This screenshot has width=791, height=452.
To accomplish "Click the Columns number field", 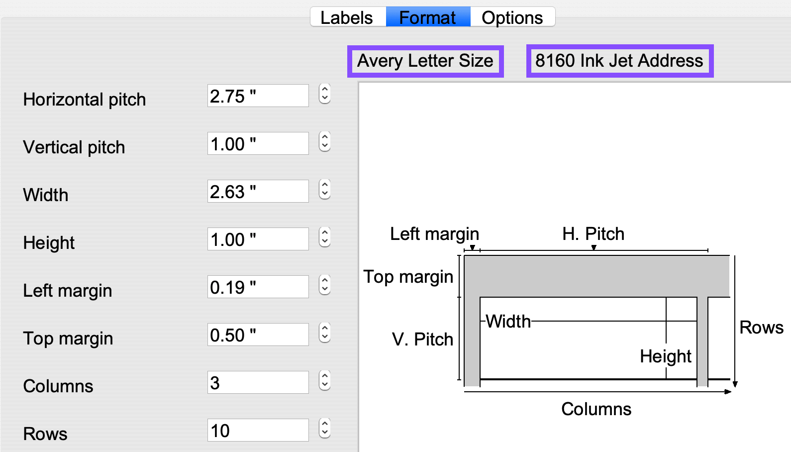I will point(258,382).
